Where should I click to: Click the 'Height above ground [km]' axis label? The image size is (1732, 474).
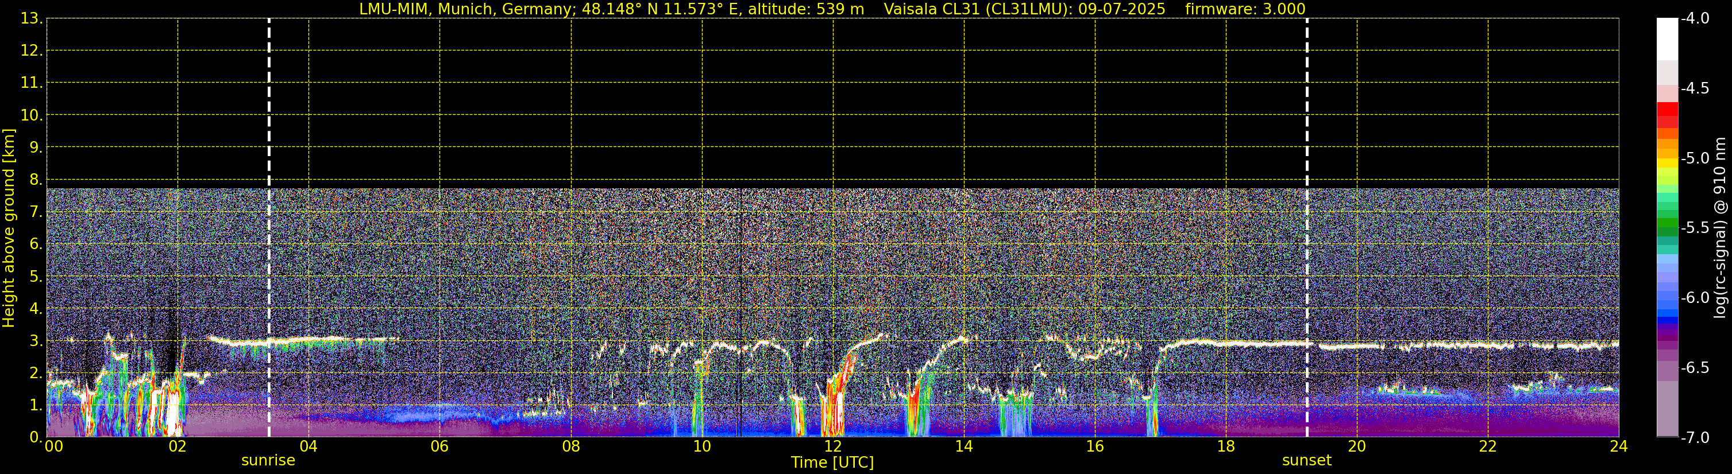tap(9, 228)
